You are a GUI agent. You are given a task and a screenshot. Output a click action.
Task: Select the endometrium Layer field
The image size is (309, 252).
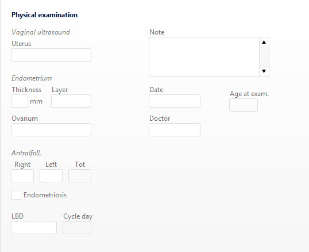click(71, 101)
